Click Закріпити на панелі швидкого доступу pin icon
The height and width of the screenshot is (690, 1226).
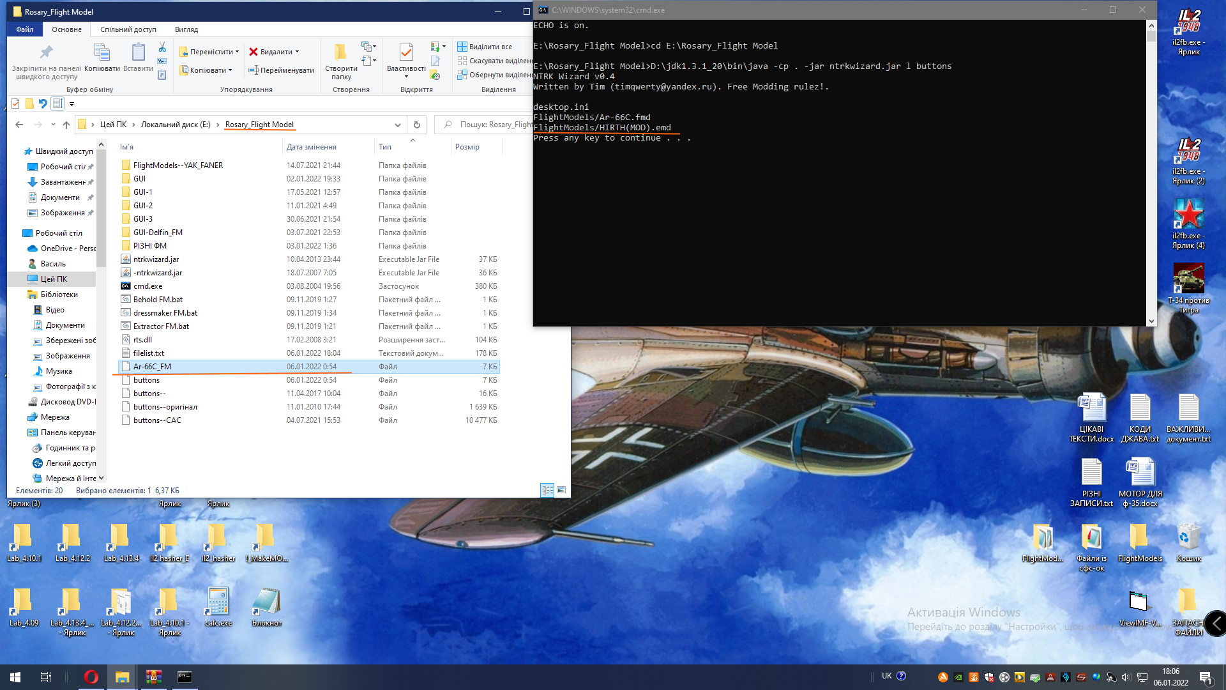pyautogui.click(x=47, y=61)
